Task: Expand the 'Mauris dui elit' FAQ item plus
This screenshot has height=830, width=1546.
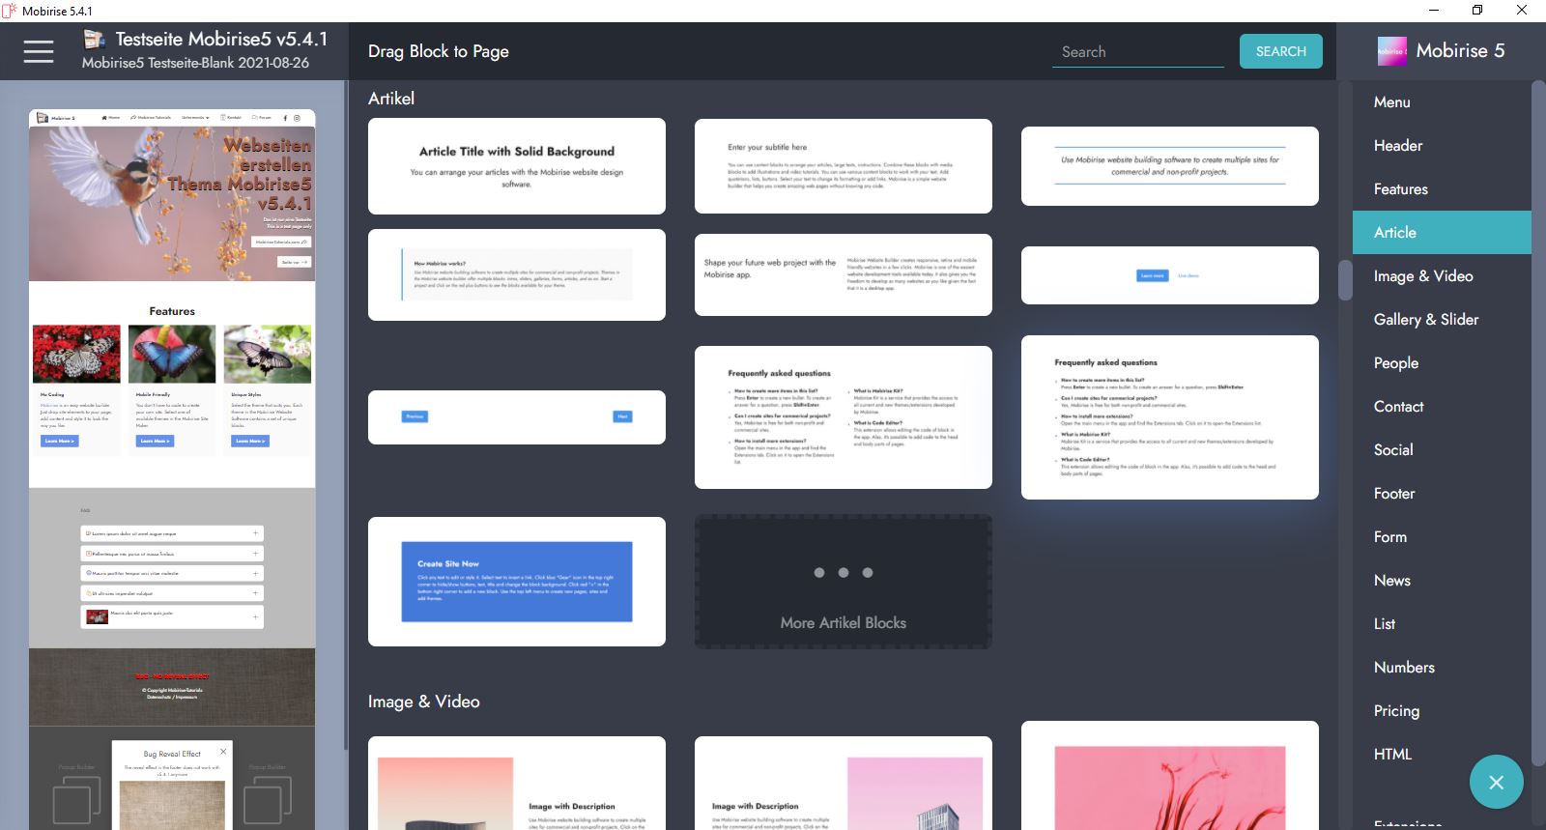Action: tap(255, 615)
